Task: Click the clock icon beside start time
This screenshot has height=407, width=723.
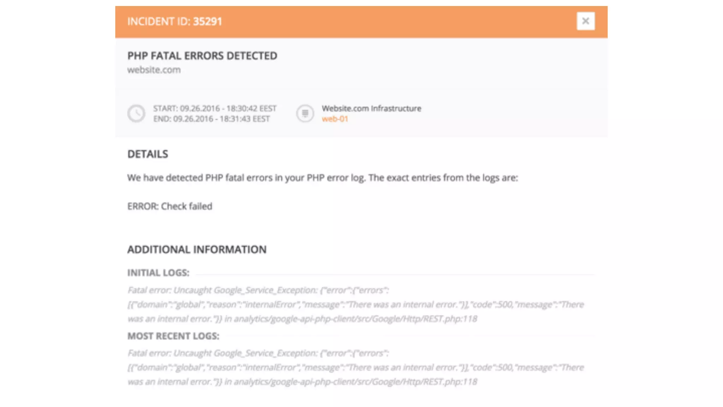Action: click(136, 113)
